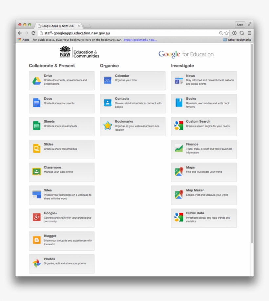Open the Blogger title link
The height and width of the screenshot is (301, 269).
50,236
